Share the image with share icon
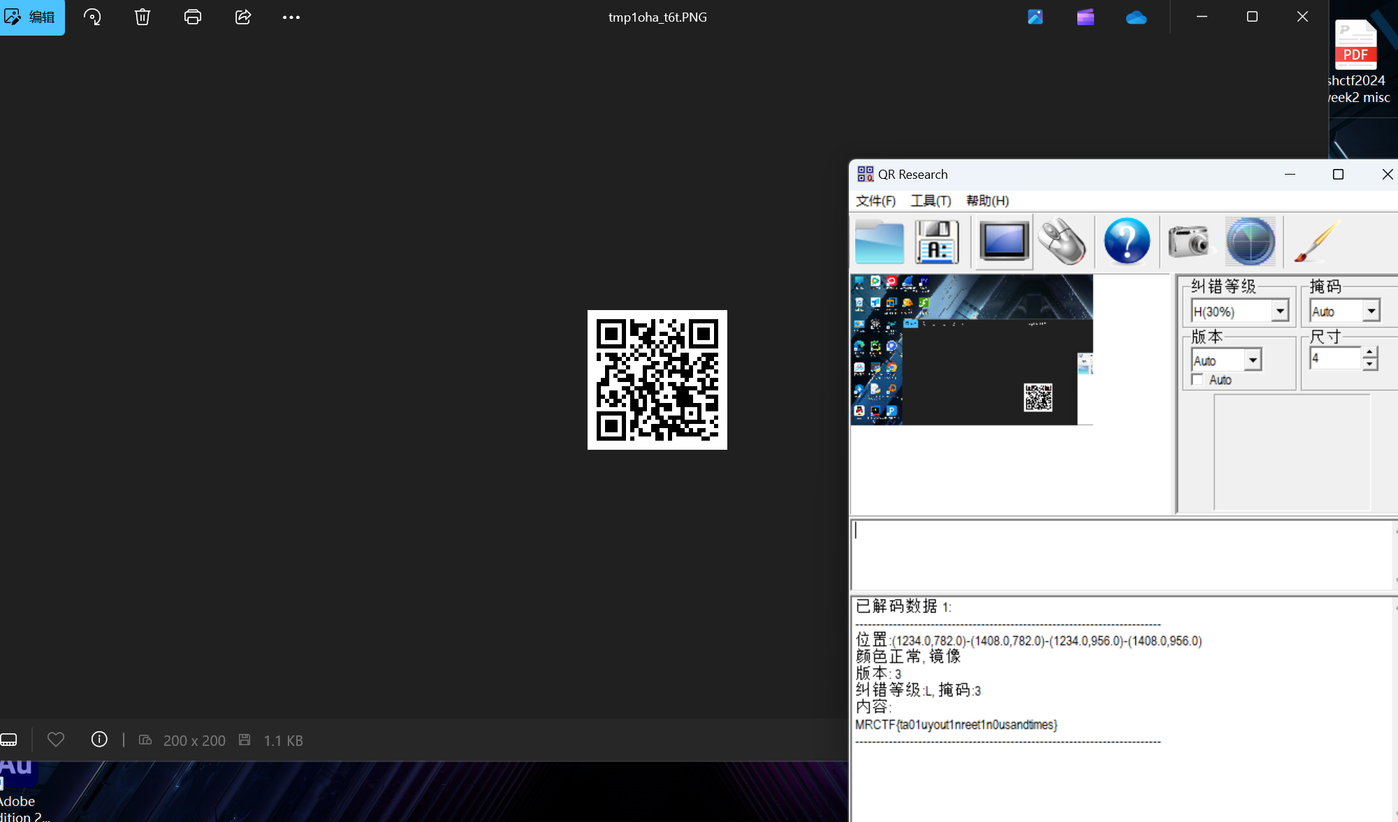1398x822 pixels. [x=243, y=17]
